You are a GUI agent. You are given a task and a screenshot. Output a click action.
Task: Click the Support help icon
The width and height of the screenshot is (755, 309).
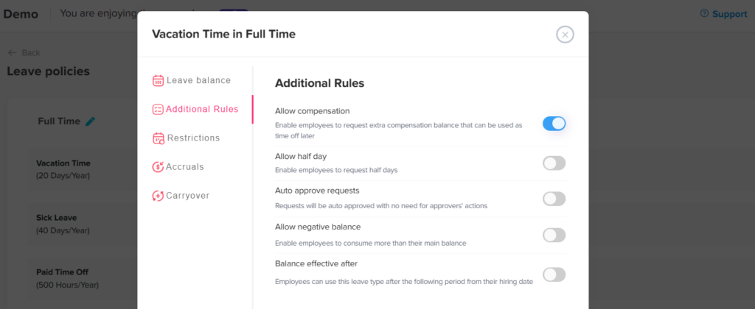coord(704,14)
